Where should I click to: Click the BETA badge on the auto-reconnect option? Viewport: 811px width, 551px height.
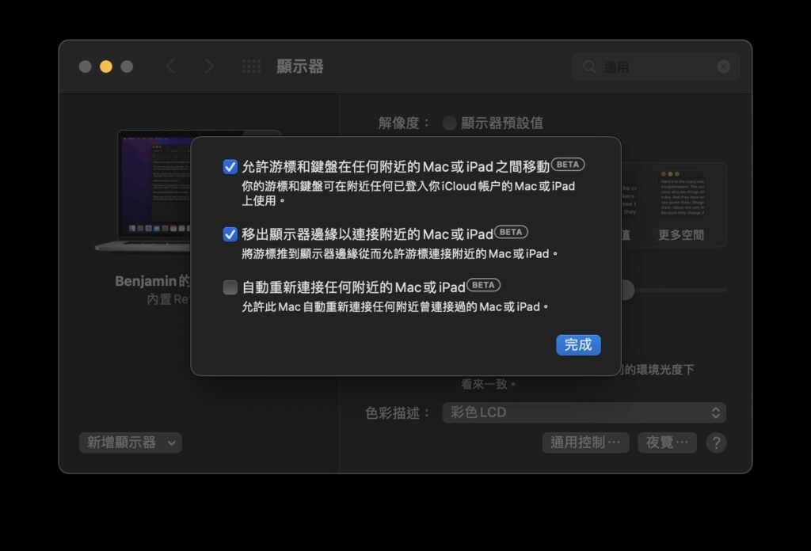pos(484,285)
